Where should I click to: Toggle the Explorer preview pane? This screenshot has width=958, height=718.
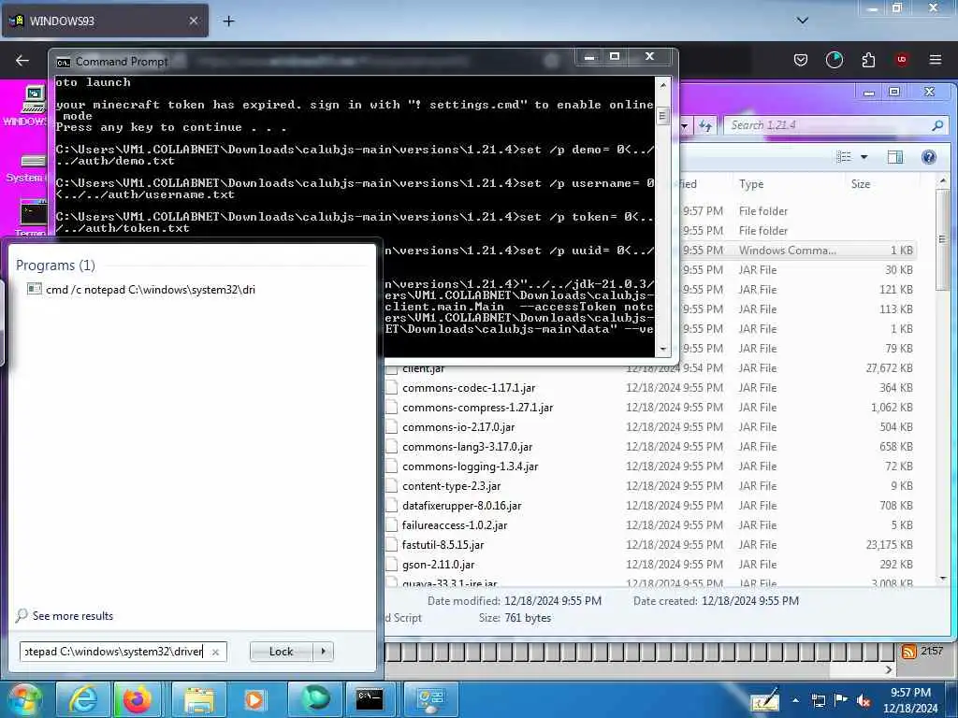895,157
